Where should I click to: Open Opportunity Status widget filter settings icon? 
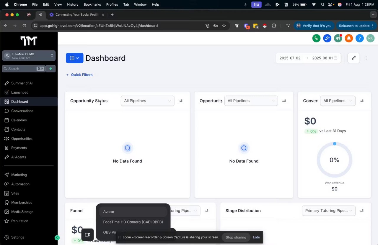pos(181,101)
